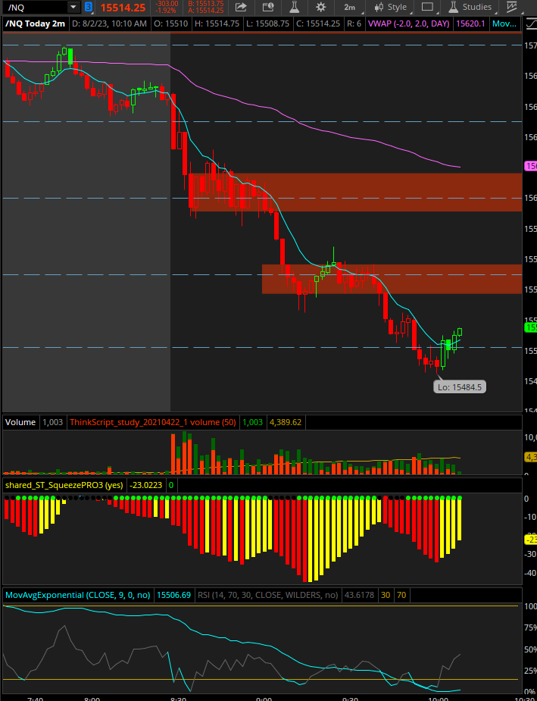Click the MovAvgExponential (CLOSE, 9, 0, no) label

point(77,595)
